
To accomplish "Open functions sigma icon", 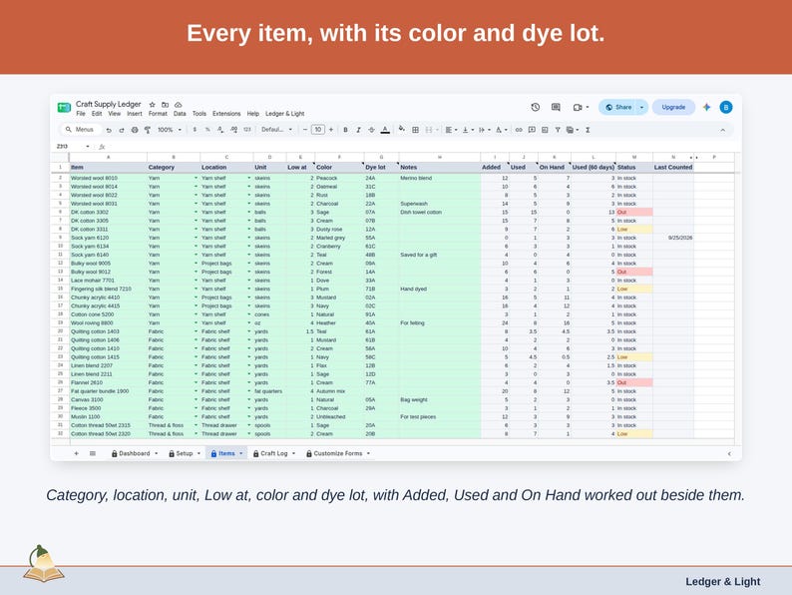I will (x=588, y=130).
